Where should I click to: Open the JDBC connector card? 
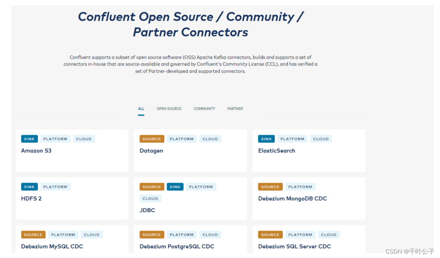pyautogui.click(x=190, y=198)
